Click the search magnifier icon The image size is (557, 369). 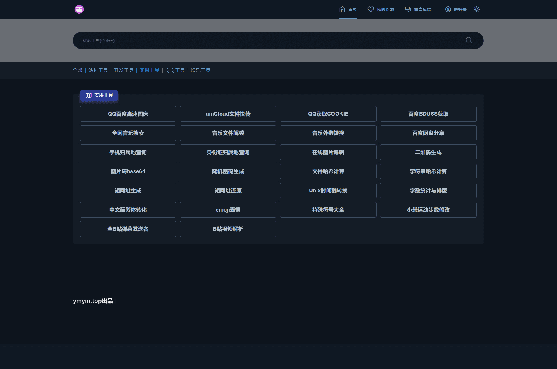coord(469,40)
